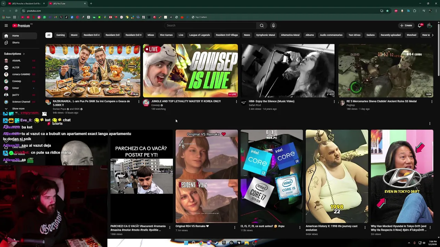440x247 pixels.
Task: Open Home in the sidebar
Action: click(x=19, y=36)
